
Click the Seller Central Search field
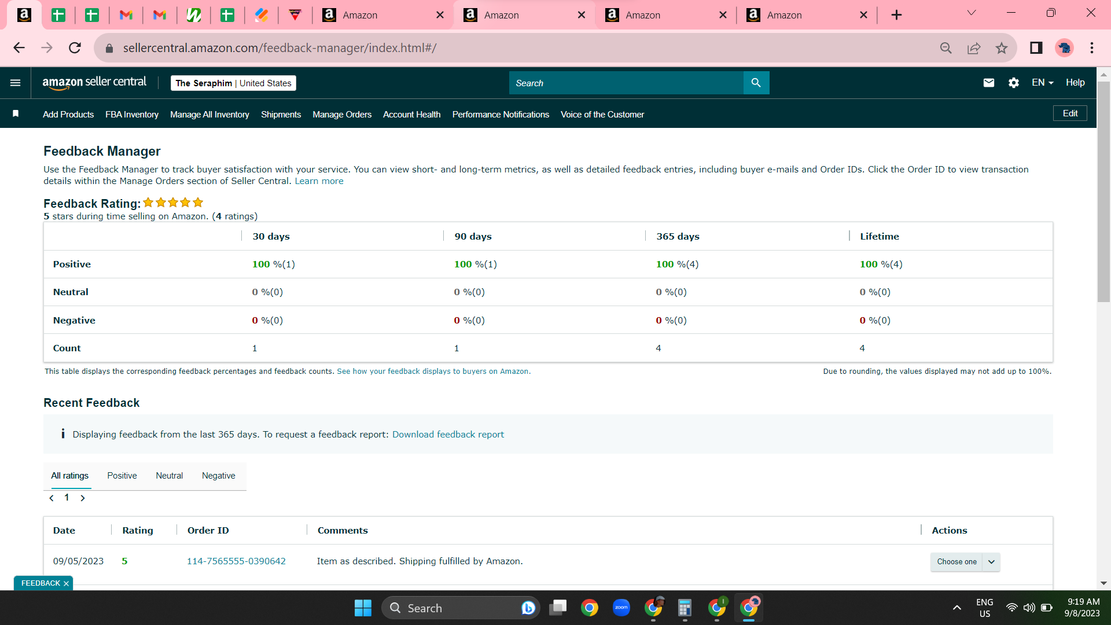(626, 83)
